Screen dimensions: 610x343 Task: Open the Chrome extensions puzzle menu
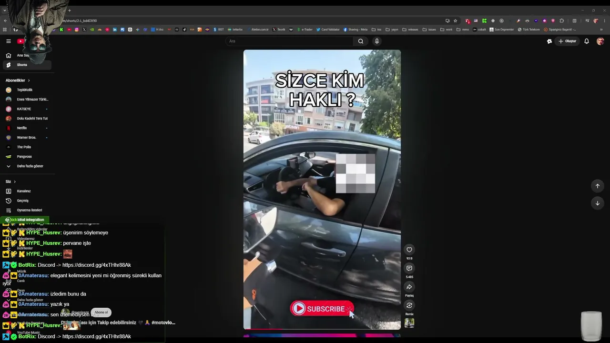point(562,21)
